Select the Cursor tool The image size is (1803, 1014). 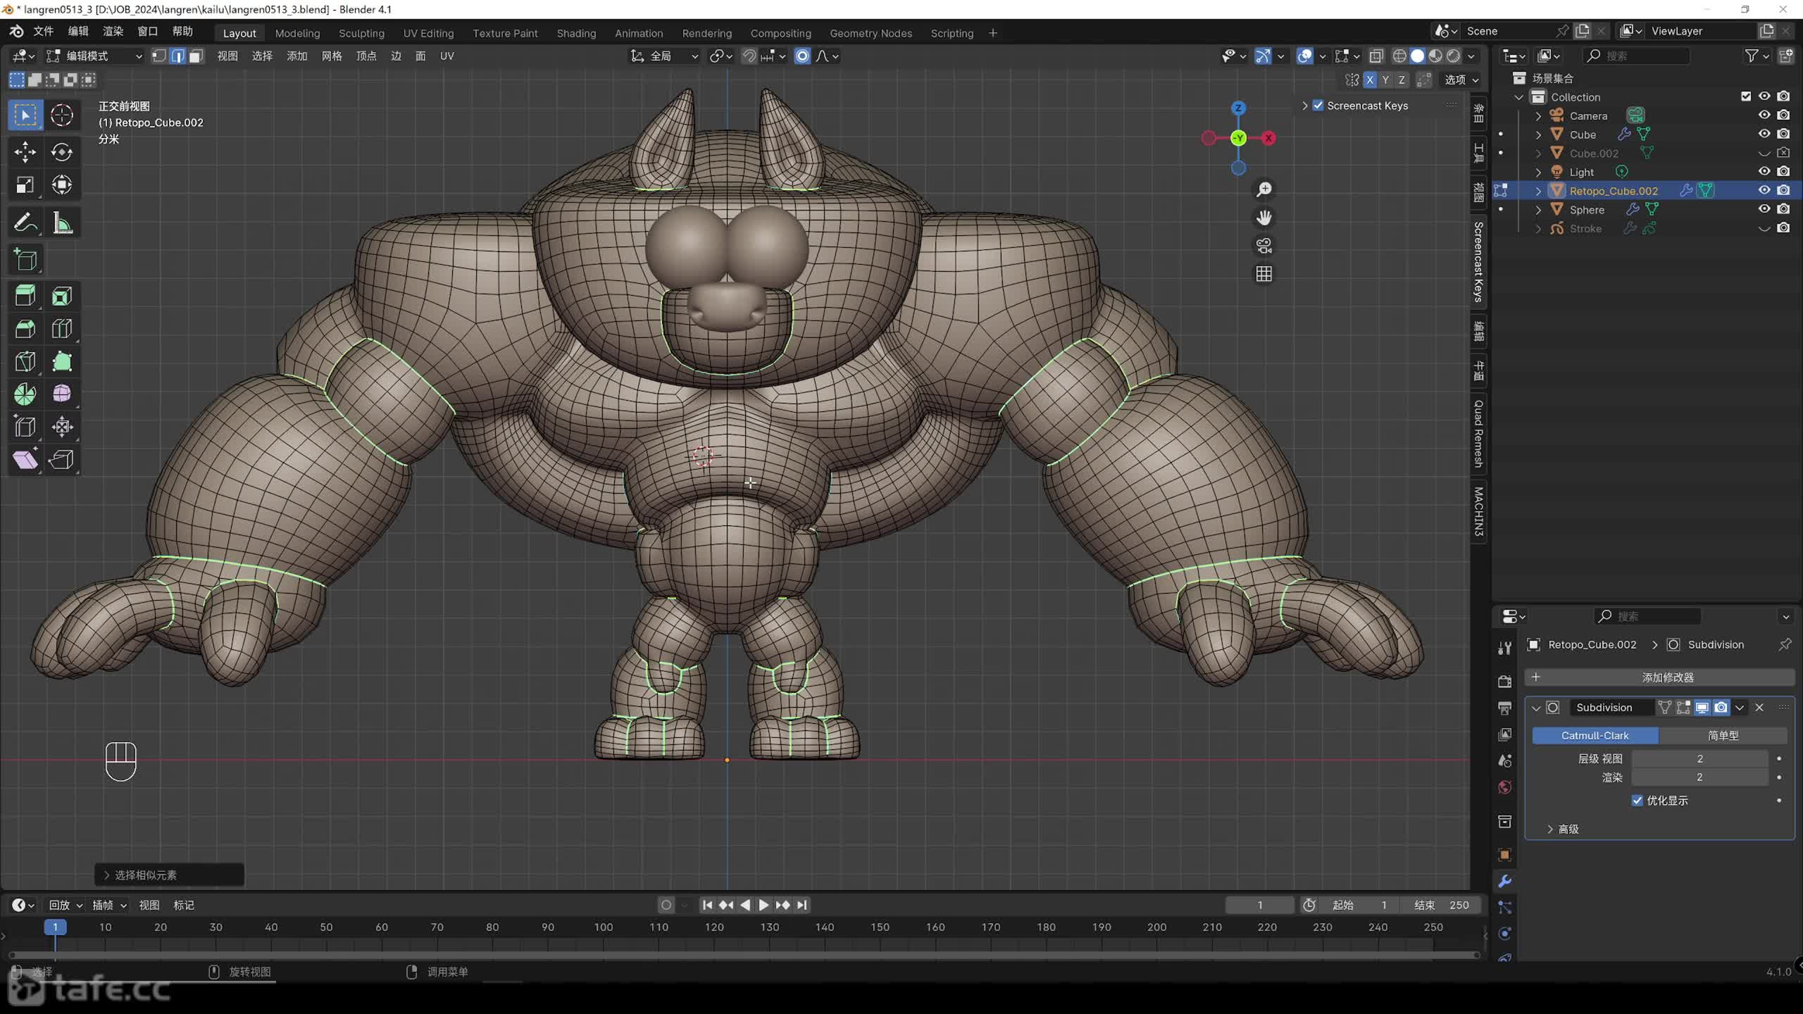point(62,115)
